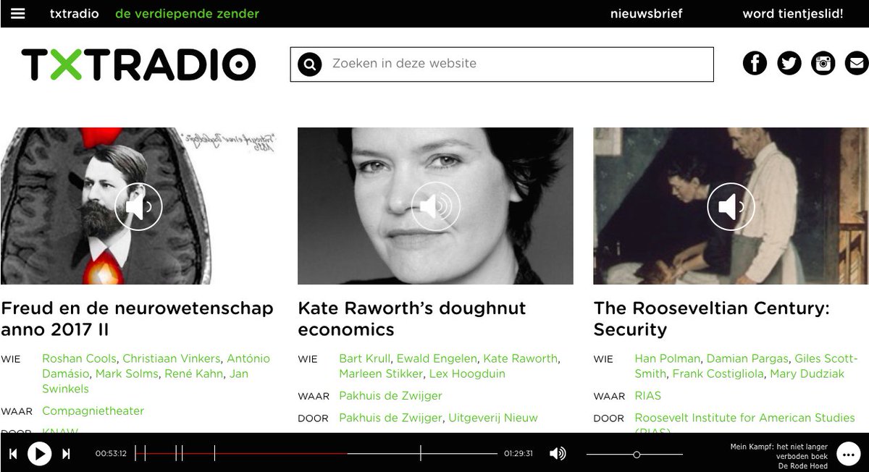This screenshot has height=472, width=869.
Task: Click the total duration 01:29:31
Action: (x=519, y=454)
